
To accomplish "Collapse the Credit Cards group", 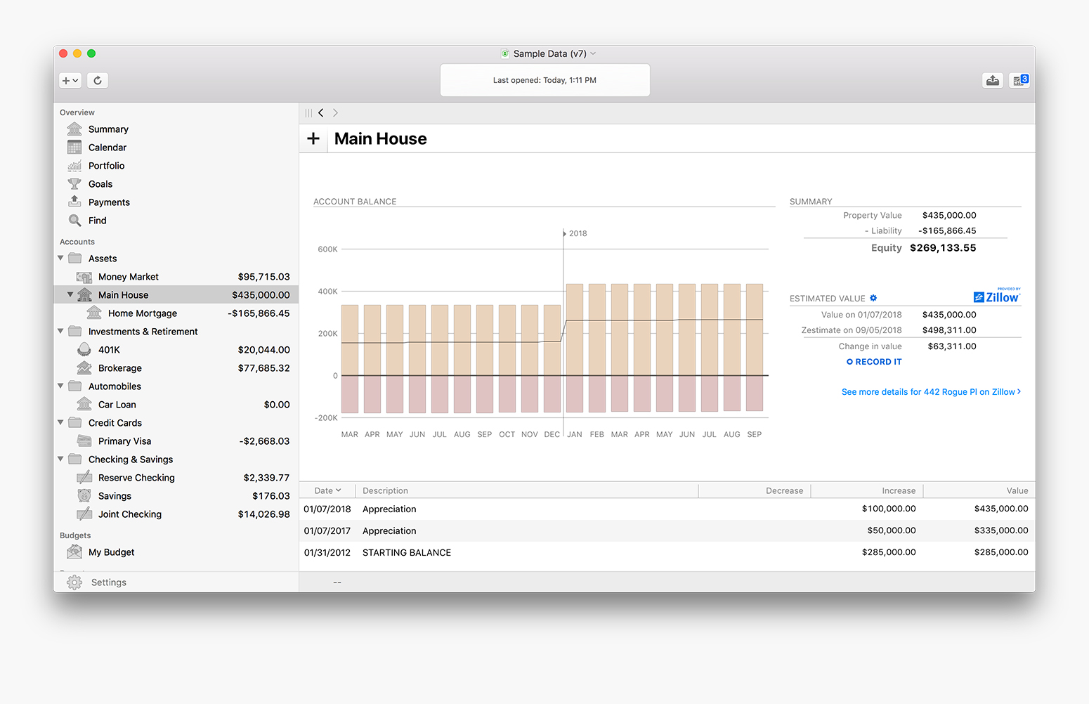I will click(60, 422).
